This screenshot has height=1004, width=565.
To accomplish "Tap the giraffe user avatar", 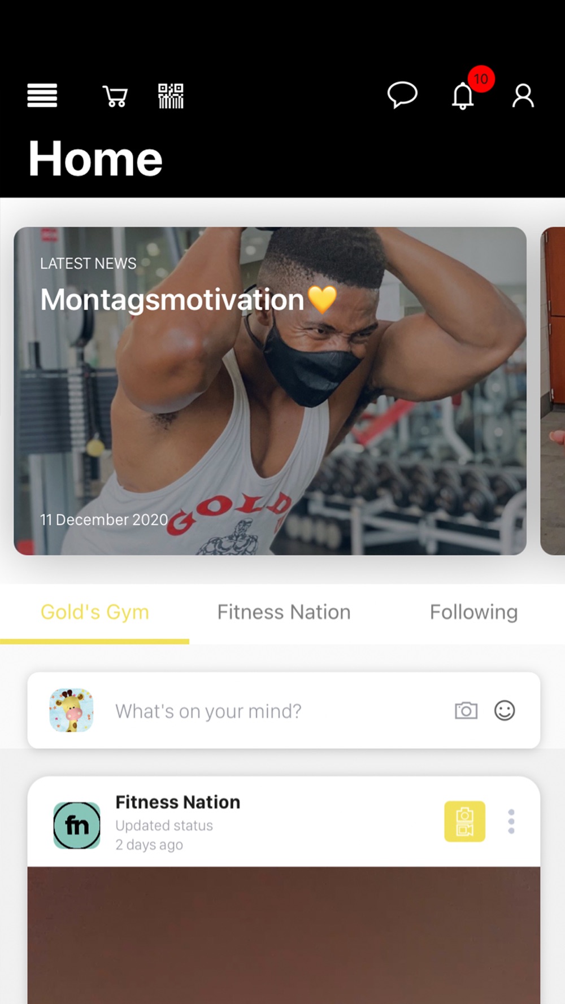I will (x=71, y=710).
